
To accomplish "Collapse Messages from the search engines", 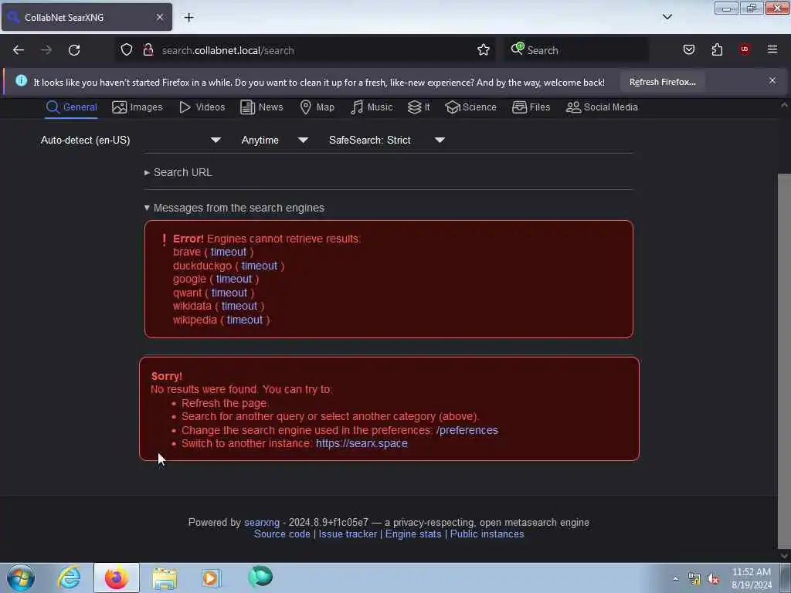I will (234, 208).
